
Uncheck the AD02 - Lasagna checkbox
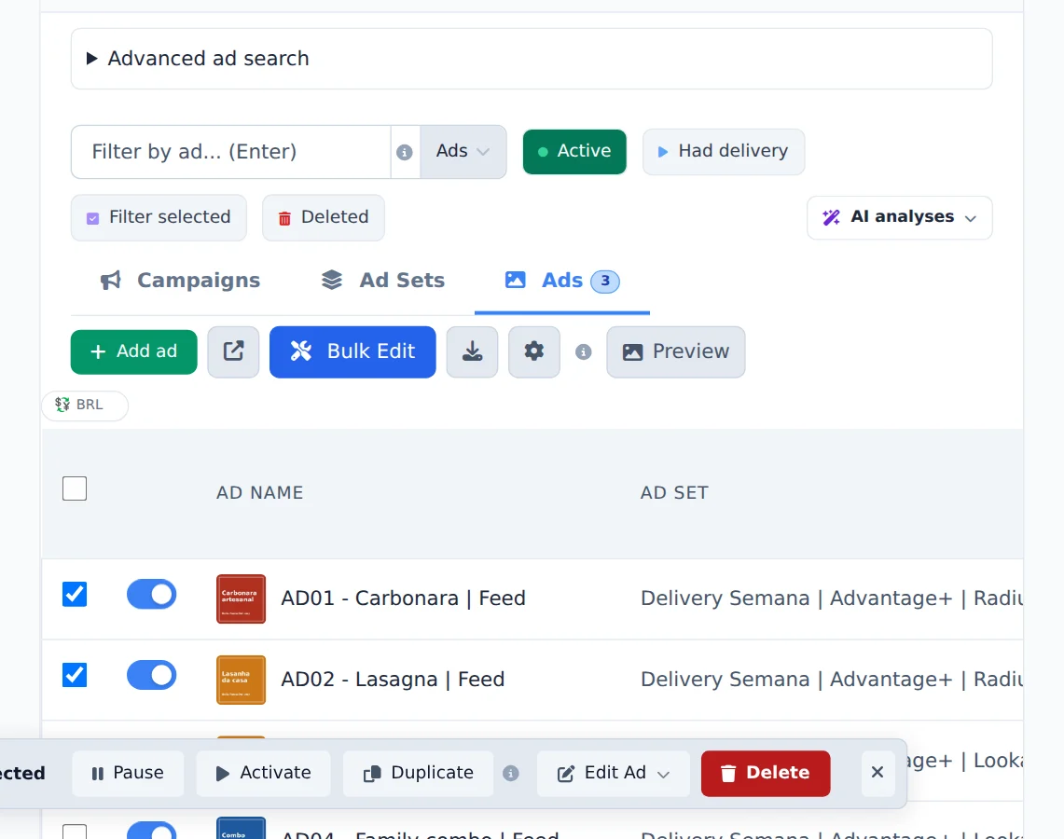point(75,675)
